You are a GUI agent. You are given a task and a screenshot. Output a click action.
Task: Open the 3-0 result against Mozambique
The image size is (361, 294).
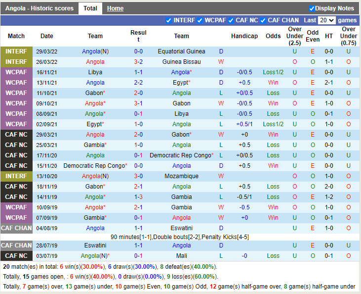click(138, 176)
